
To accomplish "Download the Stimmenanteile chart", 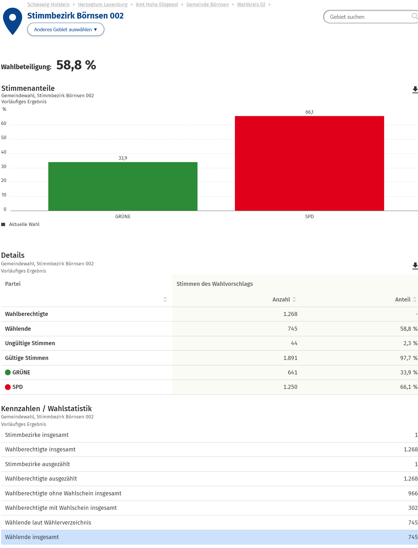I will 415,90.
